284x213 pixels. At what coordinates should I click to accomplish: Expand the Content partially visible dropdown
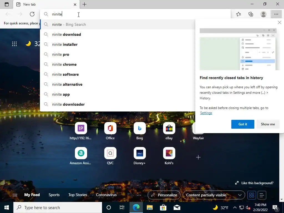pyautogui.click(x=214, y=195)
